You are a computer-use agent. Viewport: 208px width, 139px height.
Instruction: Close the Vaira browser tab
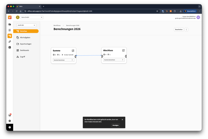click(39, 7)
